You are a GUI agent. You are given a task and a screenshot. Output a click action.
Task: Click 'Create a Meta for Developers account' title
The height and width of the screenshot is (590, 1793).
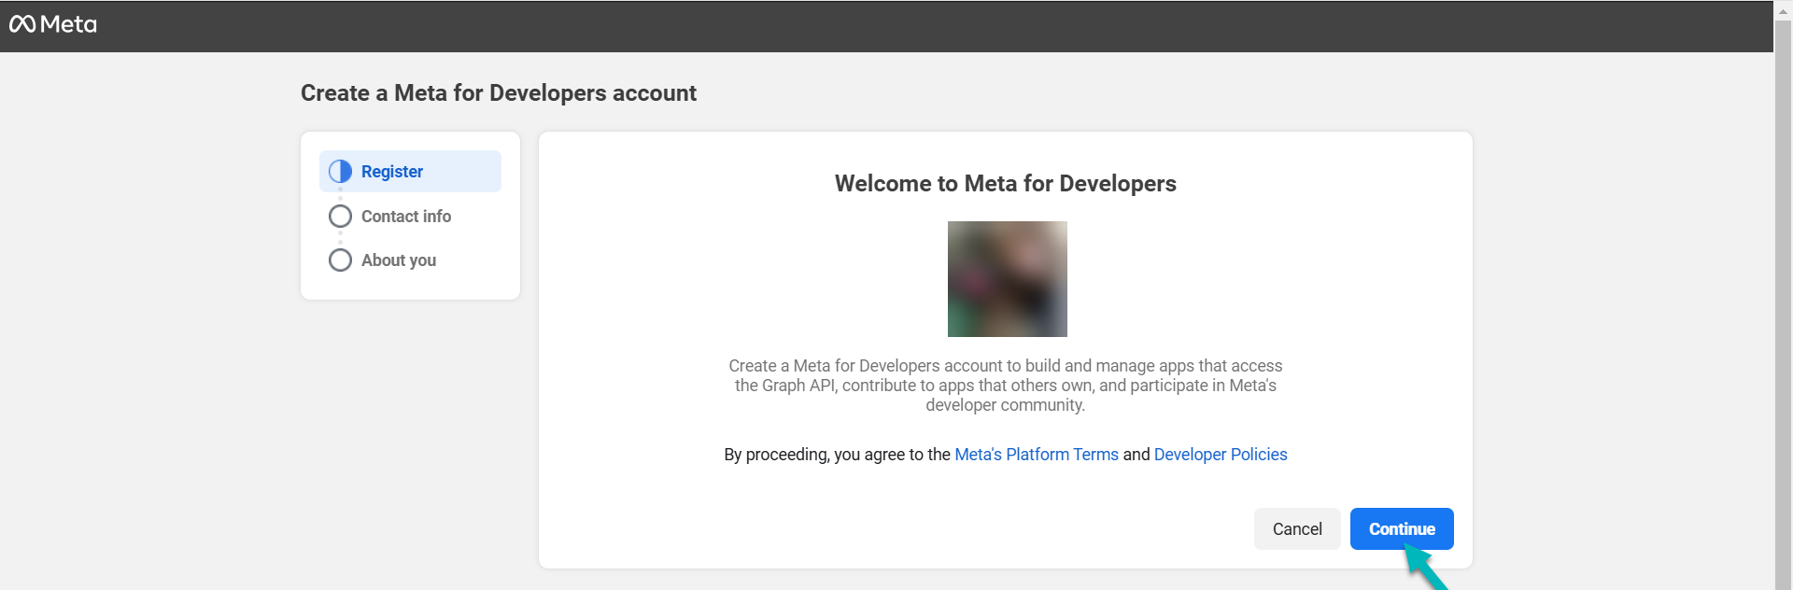pos(499,93)
